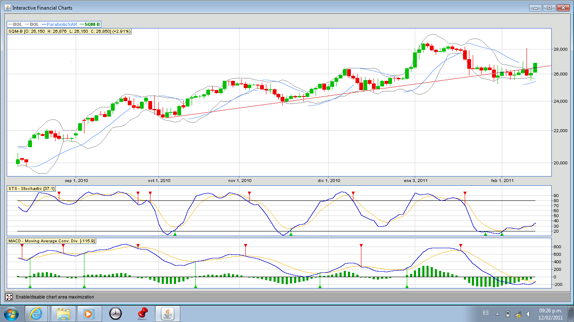Click rightmost red sell marker on Stochastic panel
This screenshot has width=574, height=322.
[465, 193]
